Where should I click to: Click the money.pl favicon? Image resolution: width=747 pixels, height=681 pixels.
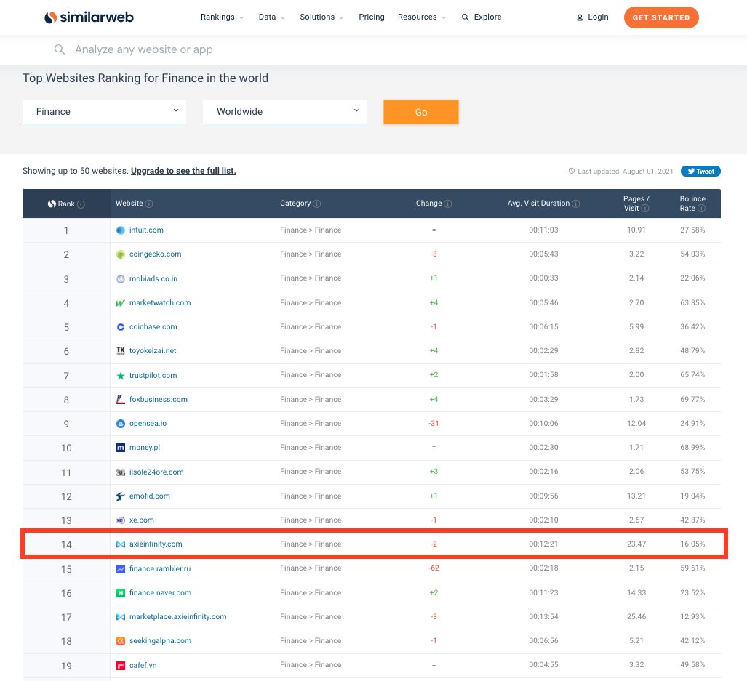pos(121,448)
